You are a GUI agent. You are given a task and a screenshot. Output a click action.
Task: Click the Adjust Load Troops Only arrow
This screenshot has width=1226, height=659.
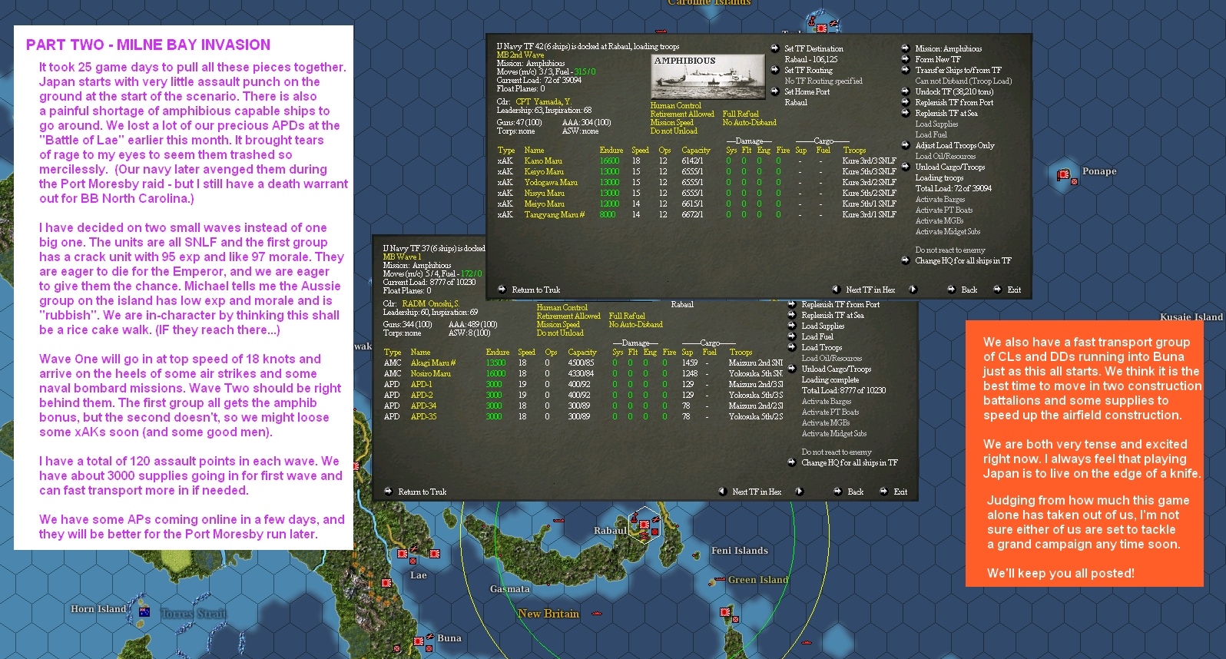pos(906,145)
